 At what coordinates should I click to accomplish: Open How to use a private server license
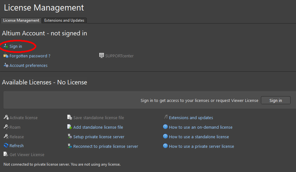pos(201,146)
